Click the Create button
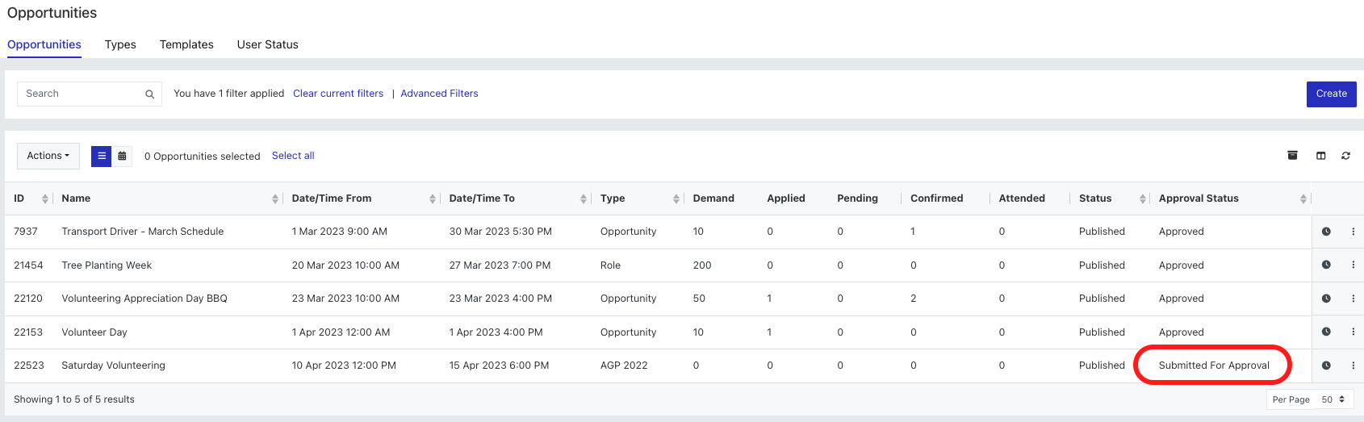1364x422 pixels. click(1331, 94)
